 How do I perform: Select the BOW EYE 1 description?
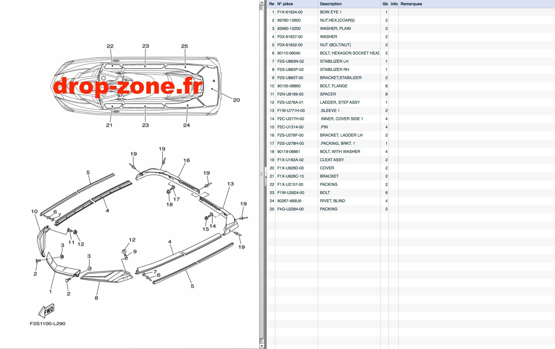[331, 12]
